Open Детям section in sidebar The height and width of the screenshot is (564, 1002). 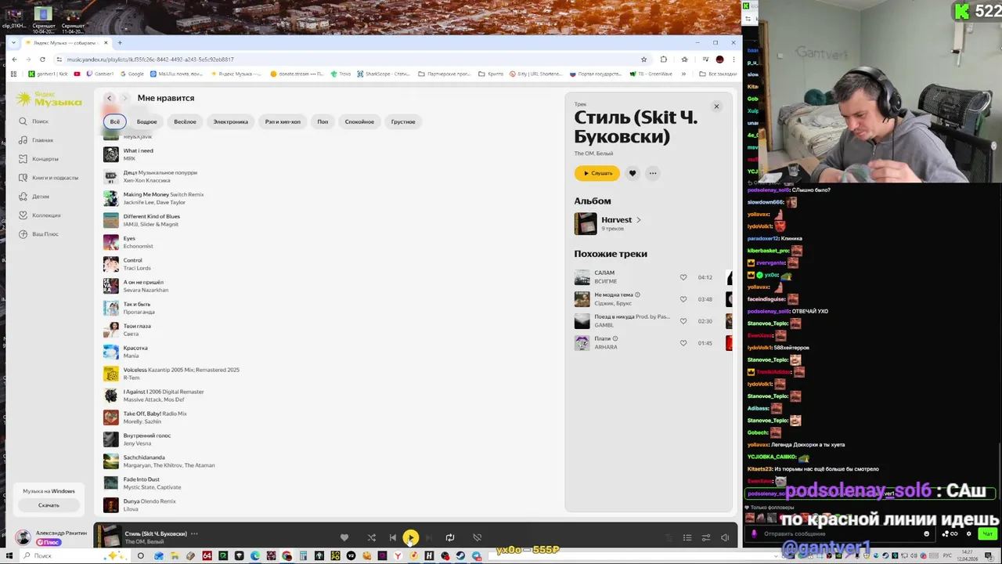tap(34, 197)
